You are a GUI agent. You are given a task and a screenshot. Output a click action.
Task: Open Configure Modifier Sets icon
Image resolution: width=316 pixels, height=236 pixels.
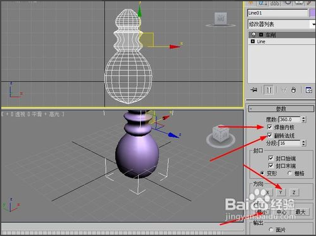(309, 90)
